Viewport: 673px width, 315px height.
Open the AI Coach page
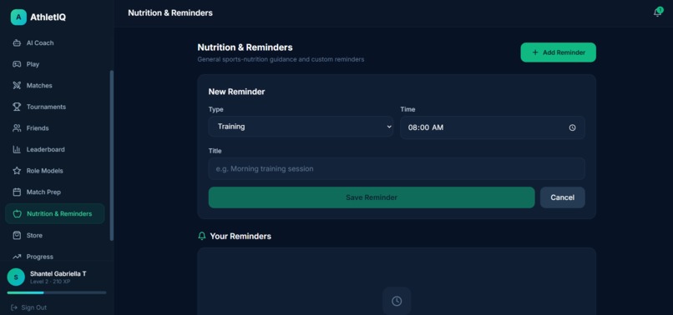pos(55,42)
